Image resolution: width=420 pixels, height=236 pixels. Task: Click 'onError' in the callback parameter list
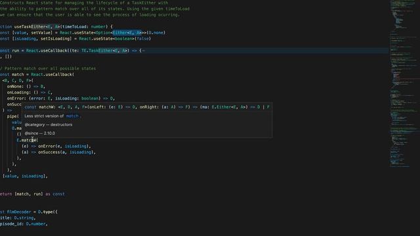coord(15,98)
